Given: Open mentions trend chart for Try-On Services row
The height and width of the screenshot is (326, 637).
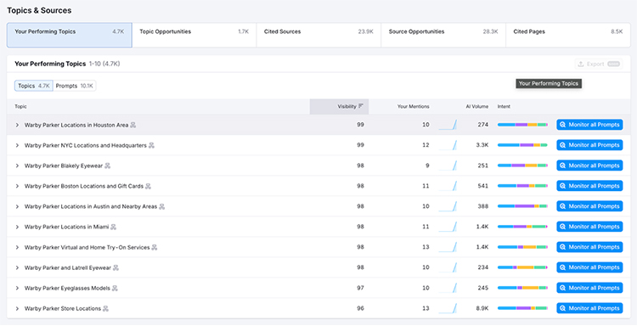Looking at the screenshot, I should tap(448, 247).
